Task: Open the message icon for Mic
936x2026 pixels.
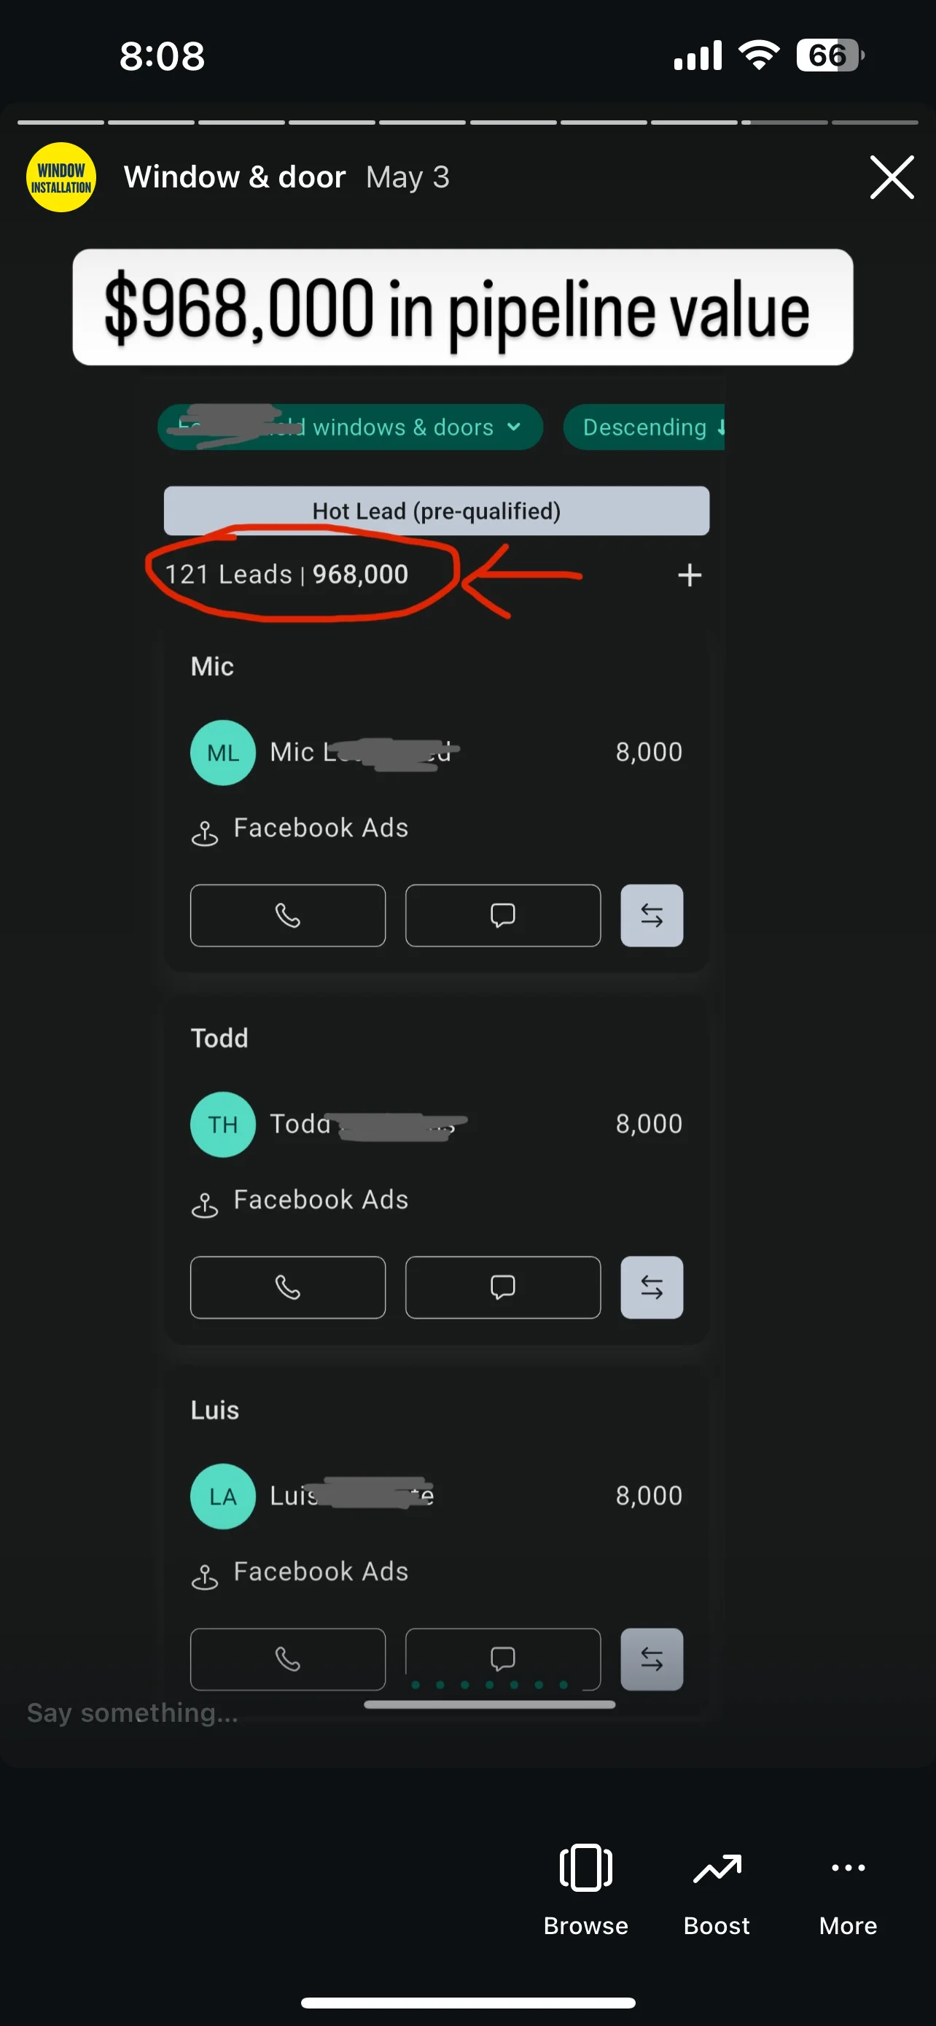Action: pyautogui.click(x=502, y=915)
